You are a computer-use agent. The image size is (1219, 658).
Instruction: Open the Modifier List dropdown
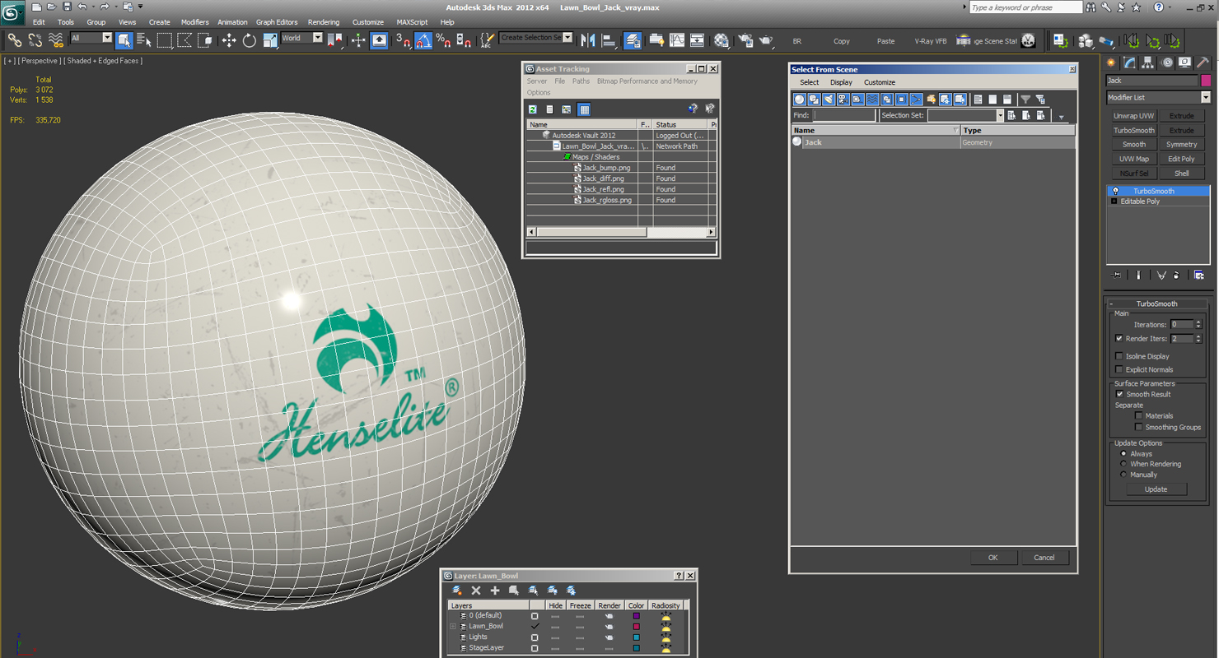click(1206, 97)
